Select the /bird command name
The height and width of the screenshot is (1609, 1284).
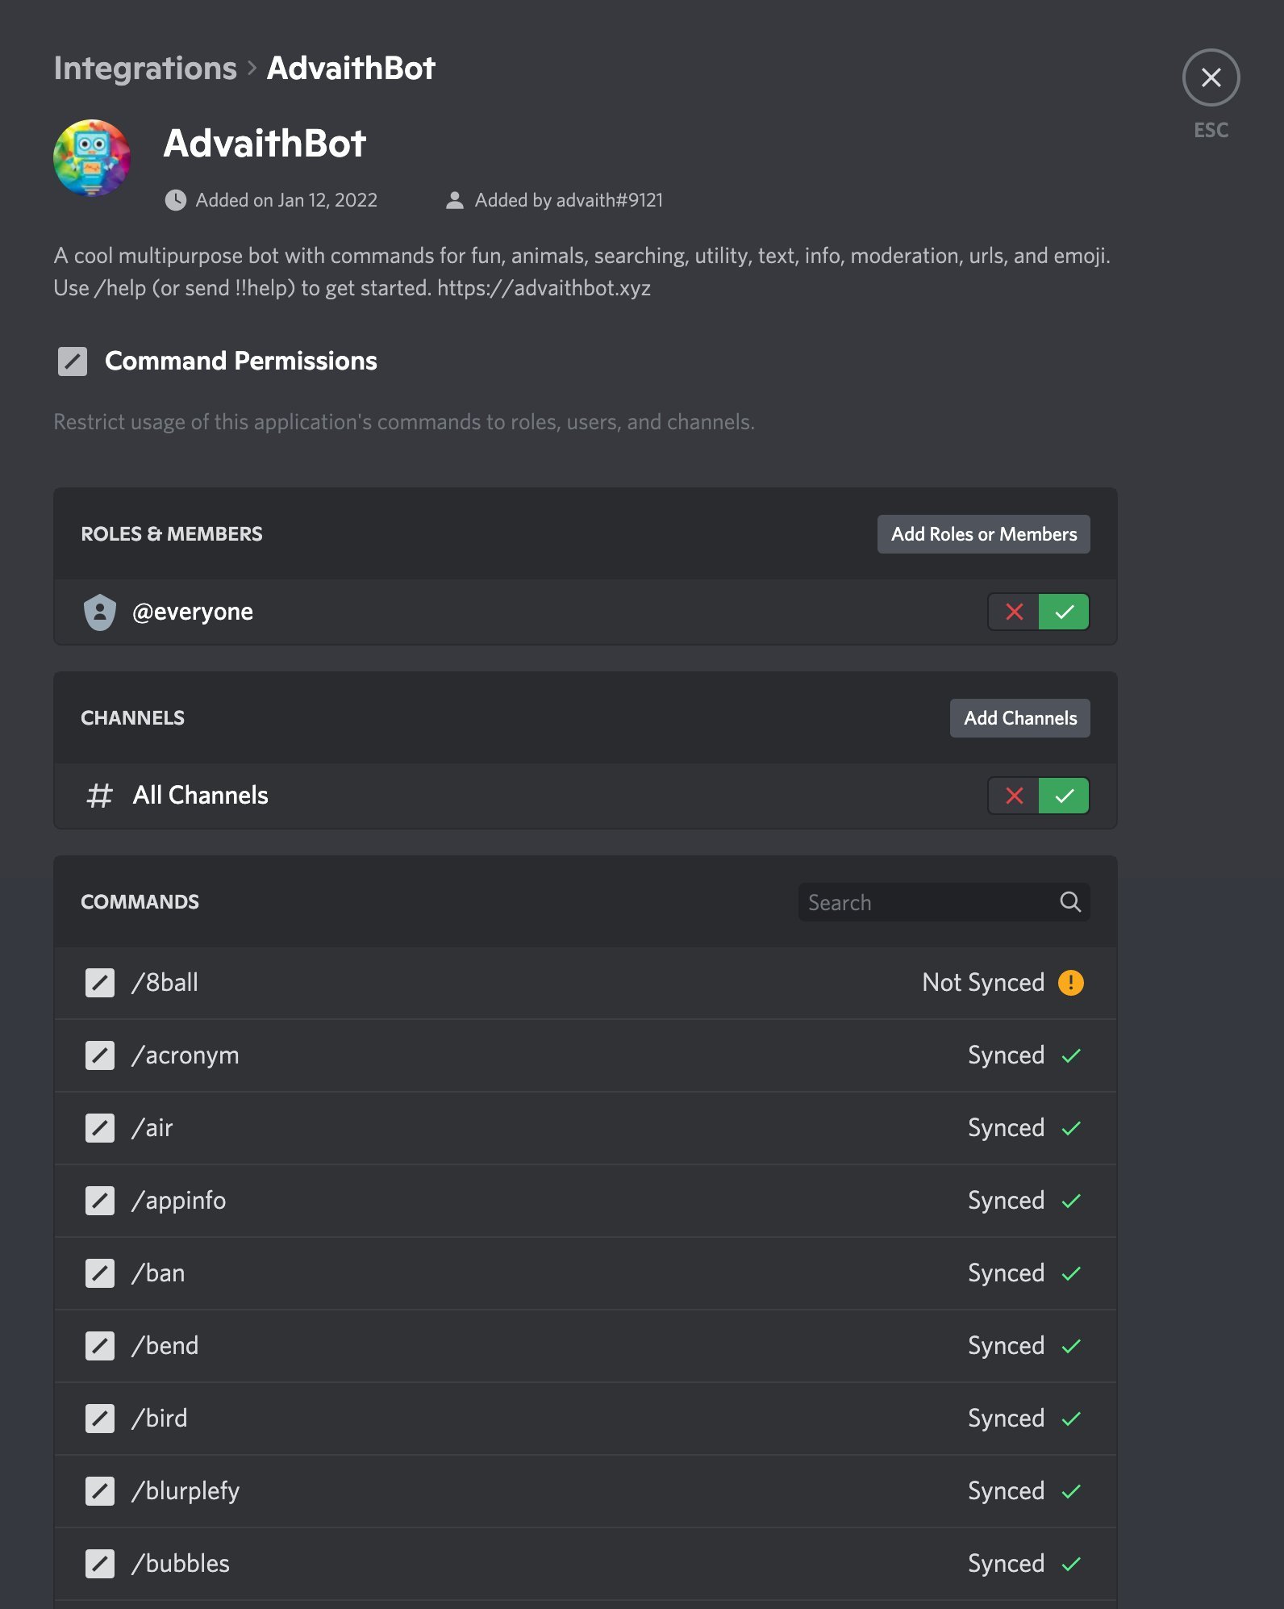(x=160, y=1419)
